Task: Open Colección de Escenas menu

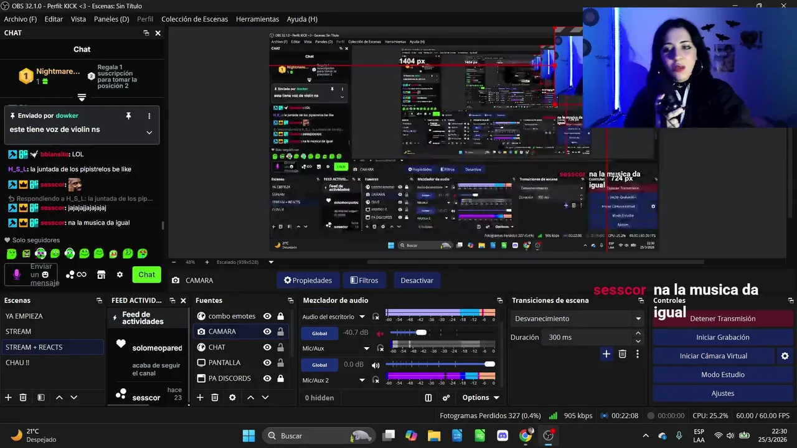Action: point(195,19)
